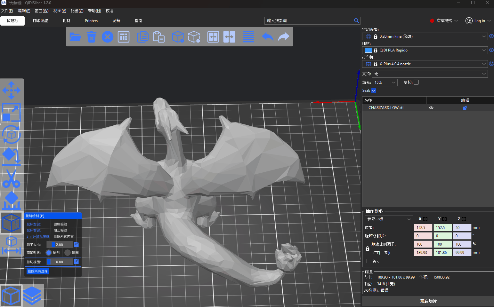Image resolution: width=494 pixels, height=307 pixels.
Task: Click the Y axis mirror toggle icon
Action: (444, 219)
